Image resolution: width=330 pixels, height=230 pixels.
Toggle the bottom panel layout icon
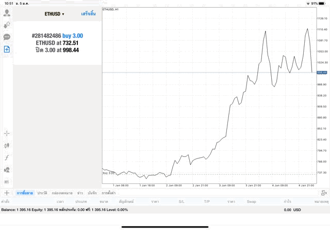tap(324, 193)
